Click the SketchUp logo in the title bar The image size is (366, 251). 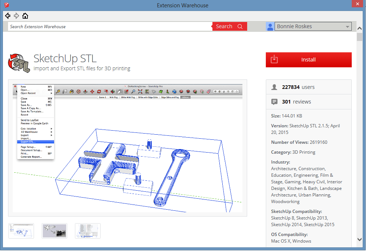[6, 5]
